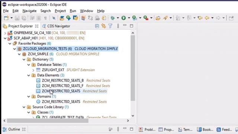The height and width of the screenshot is (134, 238).
Task: Click the Back navigation arrow icon
Action: tap(207, 18)
